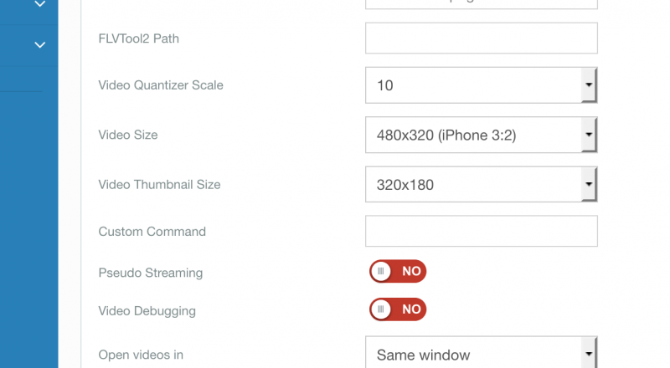Image resolution: width=670 pixels, height=368 pixels.
Task: Toggle the Pseudo Streaming switch
Action: point(398,272)
